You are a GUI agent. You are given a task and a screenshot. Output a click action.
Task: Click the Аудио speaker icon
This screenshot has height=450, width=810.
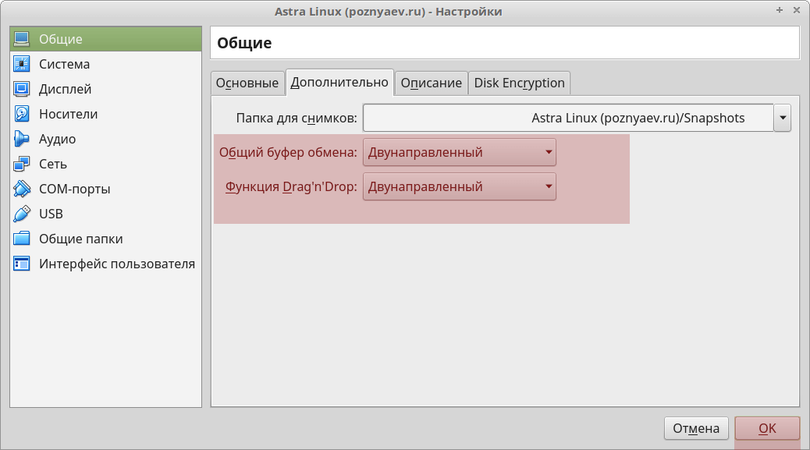22,139
